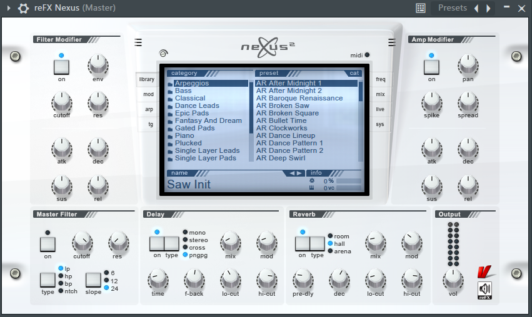Toggle the Reverb on button
The image size is (532, 317).
[x=303, y=243]
